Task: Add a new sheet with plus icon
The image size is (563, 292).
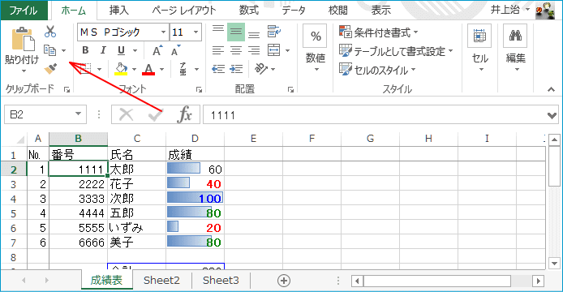Action: pos(284,281)
